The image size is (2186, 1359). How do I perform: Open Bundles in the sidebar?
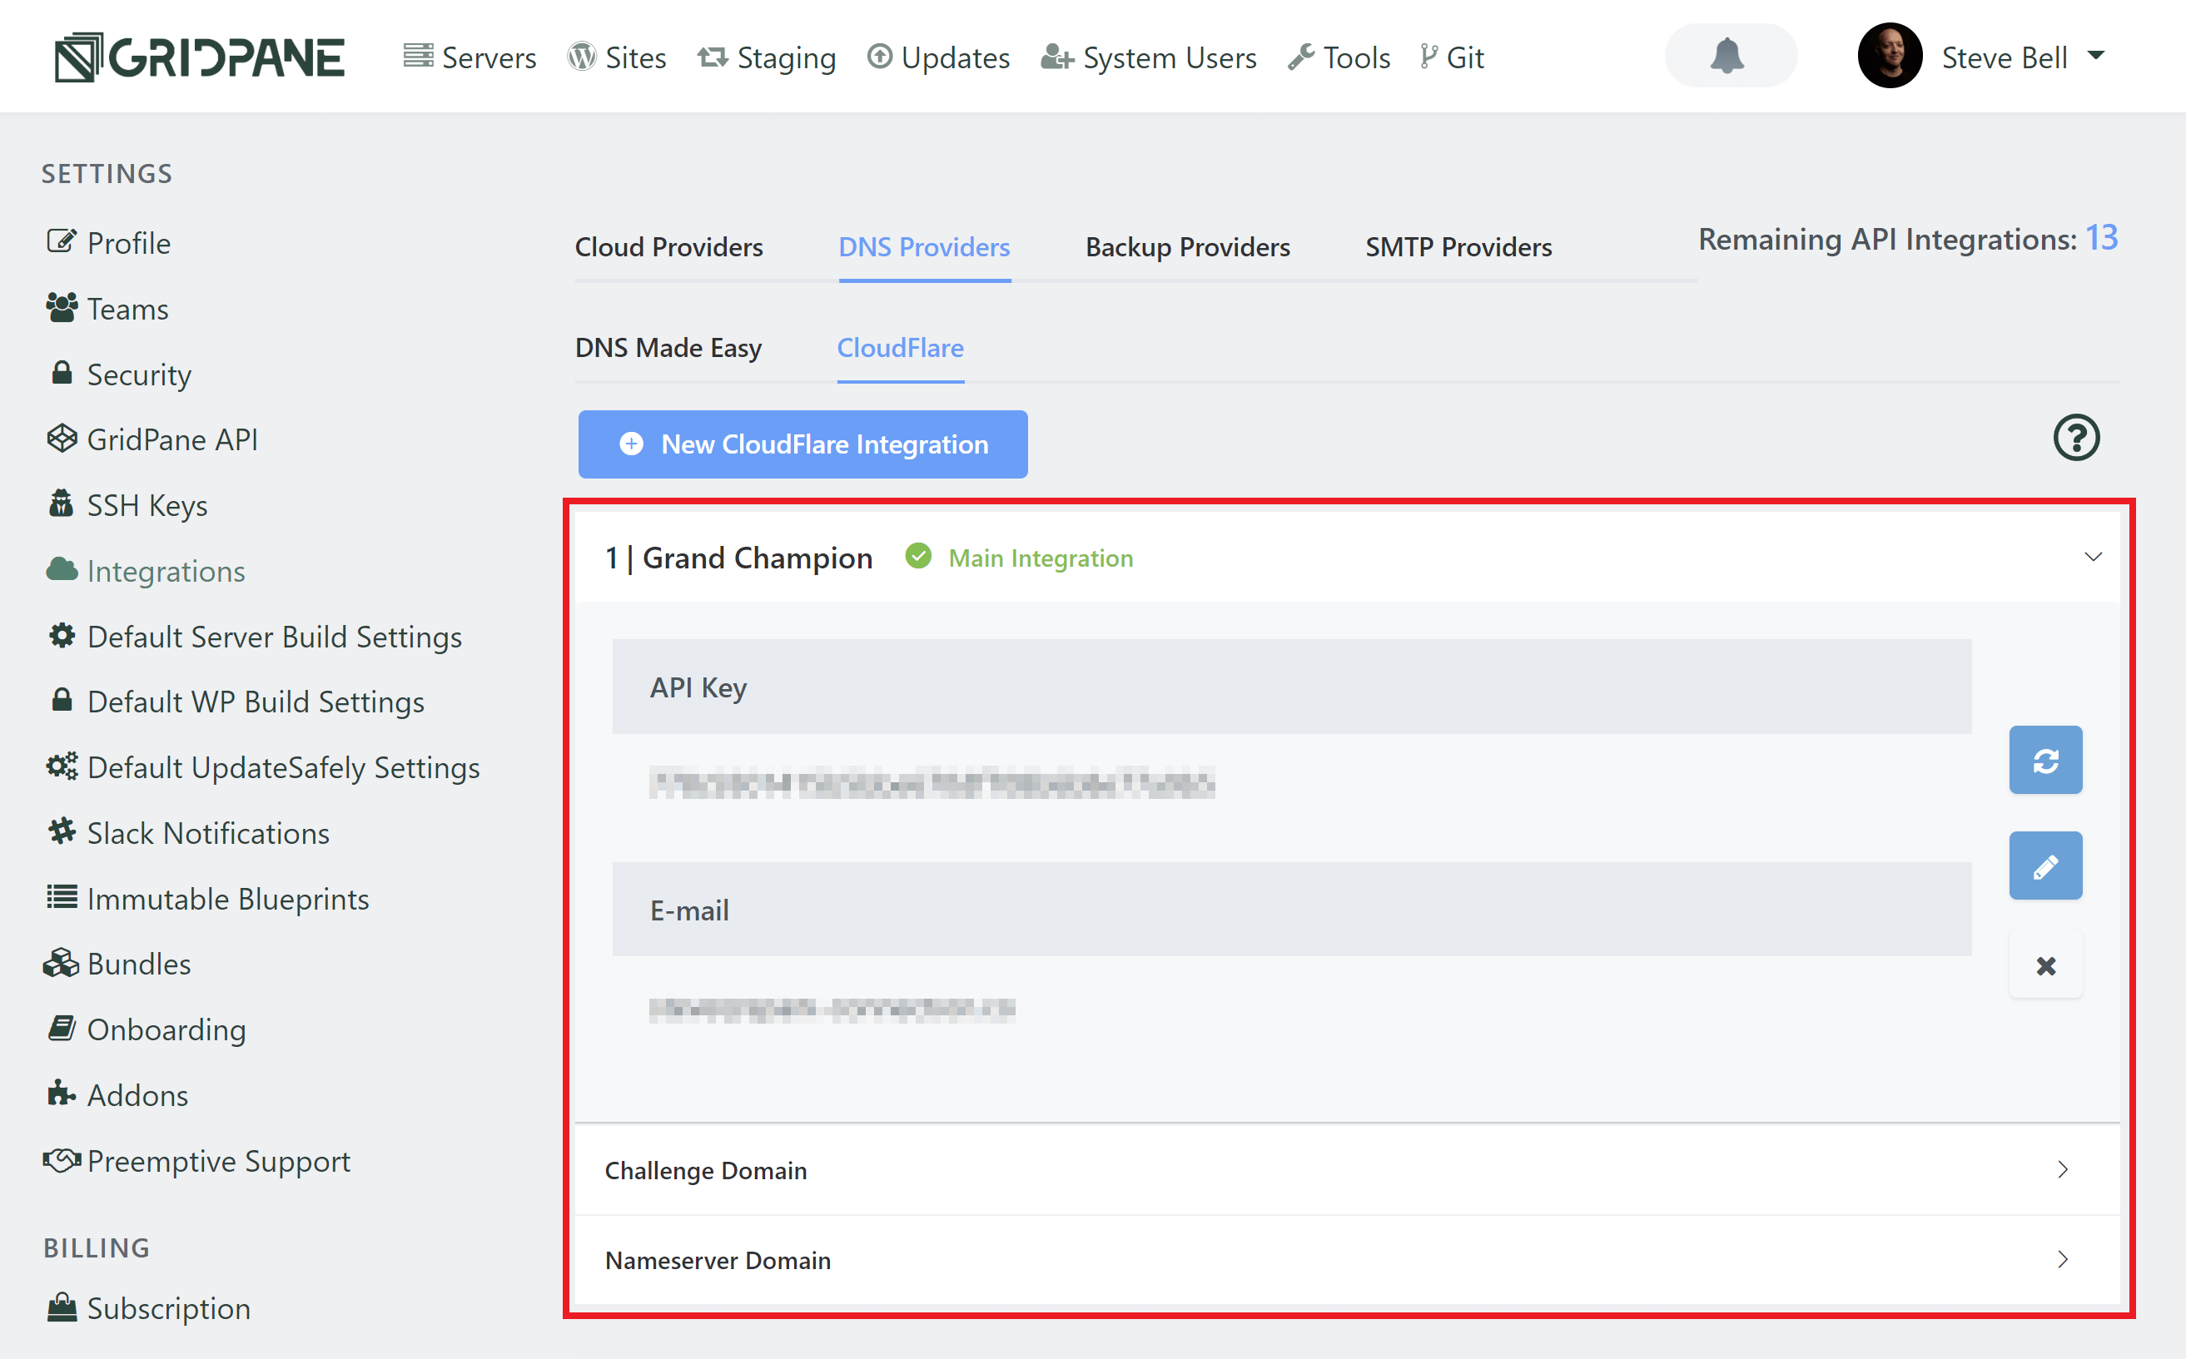[117, 964]
